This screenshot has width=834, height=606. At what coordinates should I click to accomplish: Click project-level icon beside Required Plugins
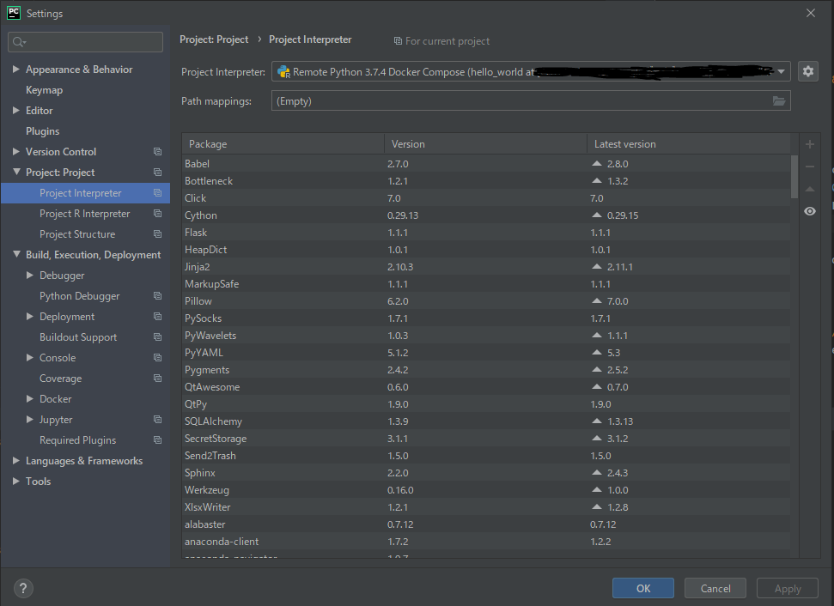tap(157, 440)
